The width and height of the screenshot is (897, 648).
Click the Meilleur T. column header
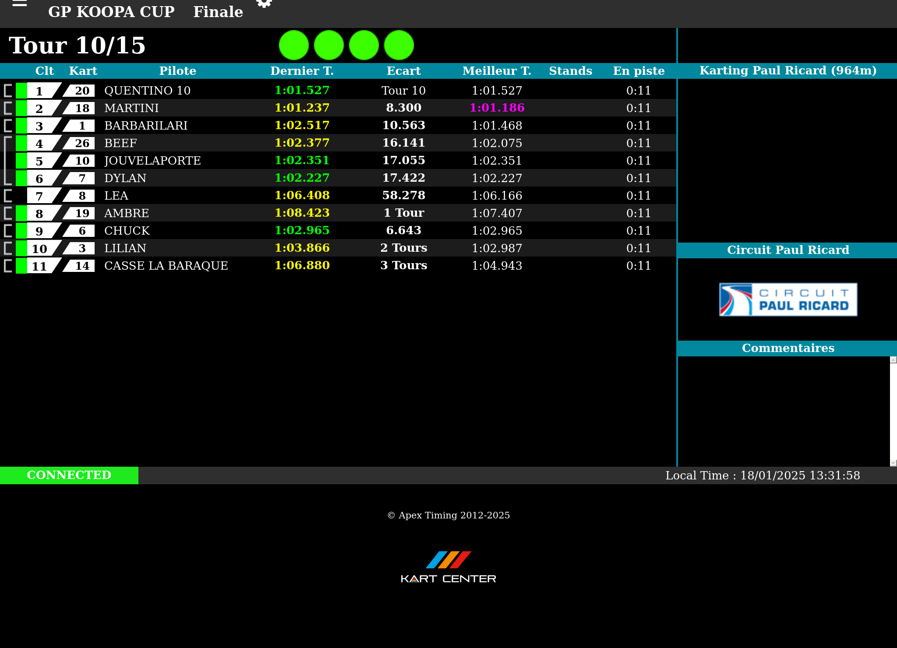497,71
